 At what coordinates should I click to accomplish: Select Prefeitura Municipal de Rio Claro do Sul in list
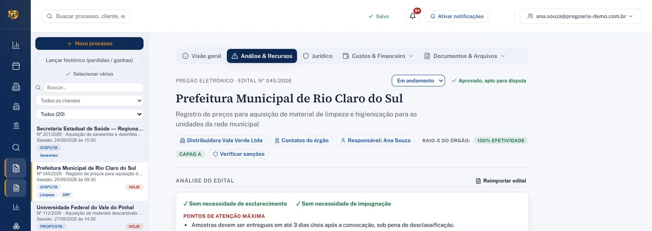click(89, 181)
